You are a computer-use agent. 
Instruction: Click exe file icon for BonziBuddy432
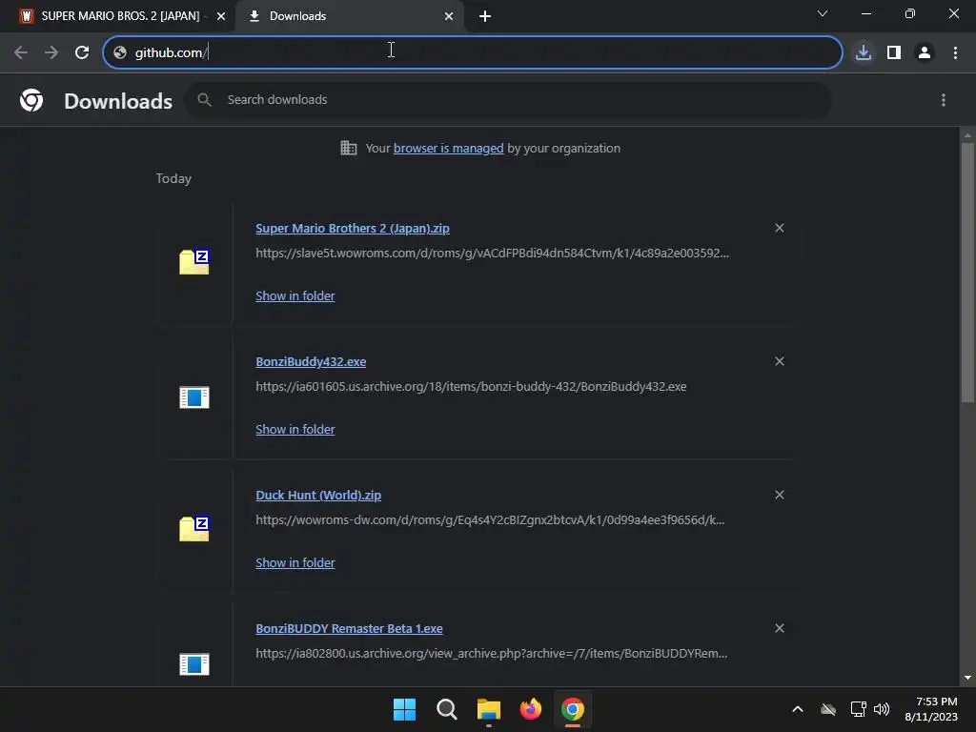194,397
